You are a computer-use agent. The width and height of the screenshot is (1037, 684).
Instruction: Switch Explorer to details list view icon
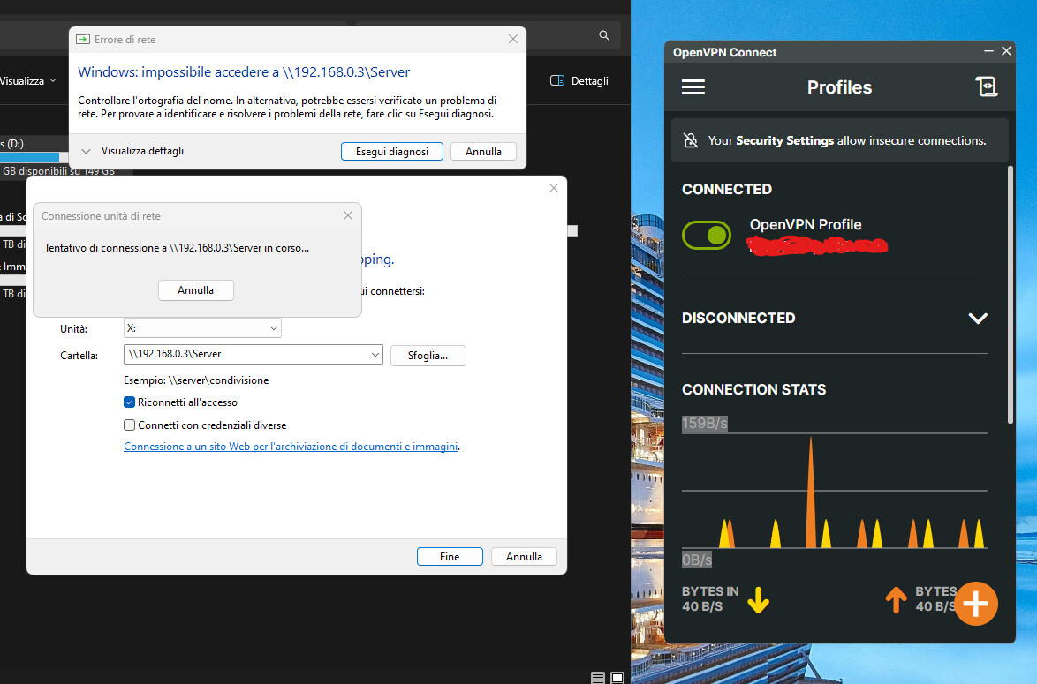click(598, 678)
